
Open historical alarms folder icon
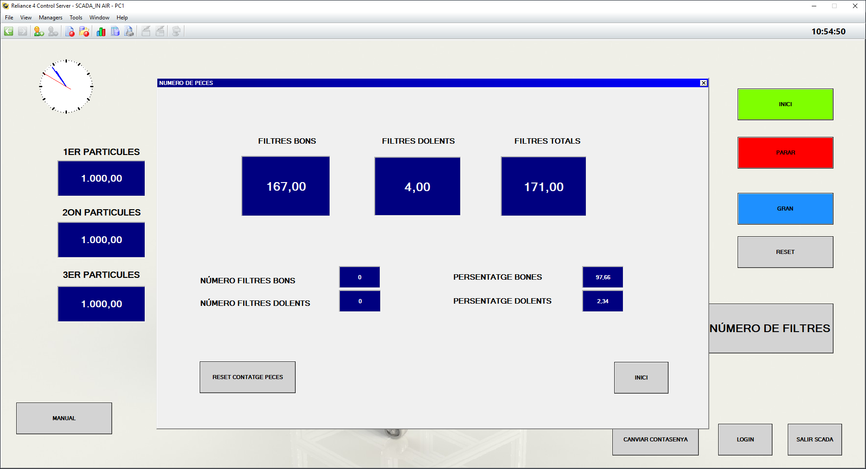pos(84,31)
